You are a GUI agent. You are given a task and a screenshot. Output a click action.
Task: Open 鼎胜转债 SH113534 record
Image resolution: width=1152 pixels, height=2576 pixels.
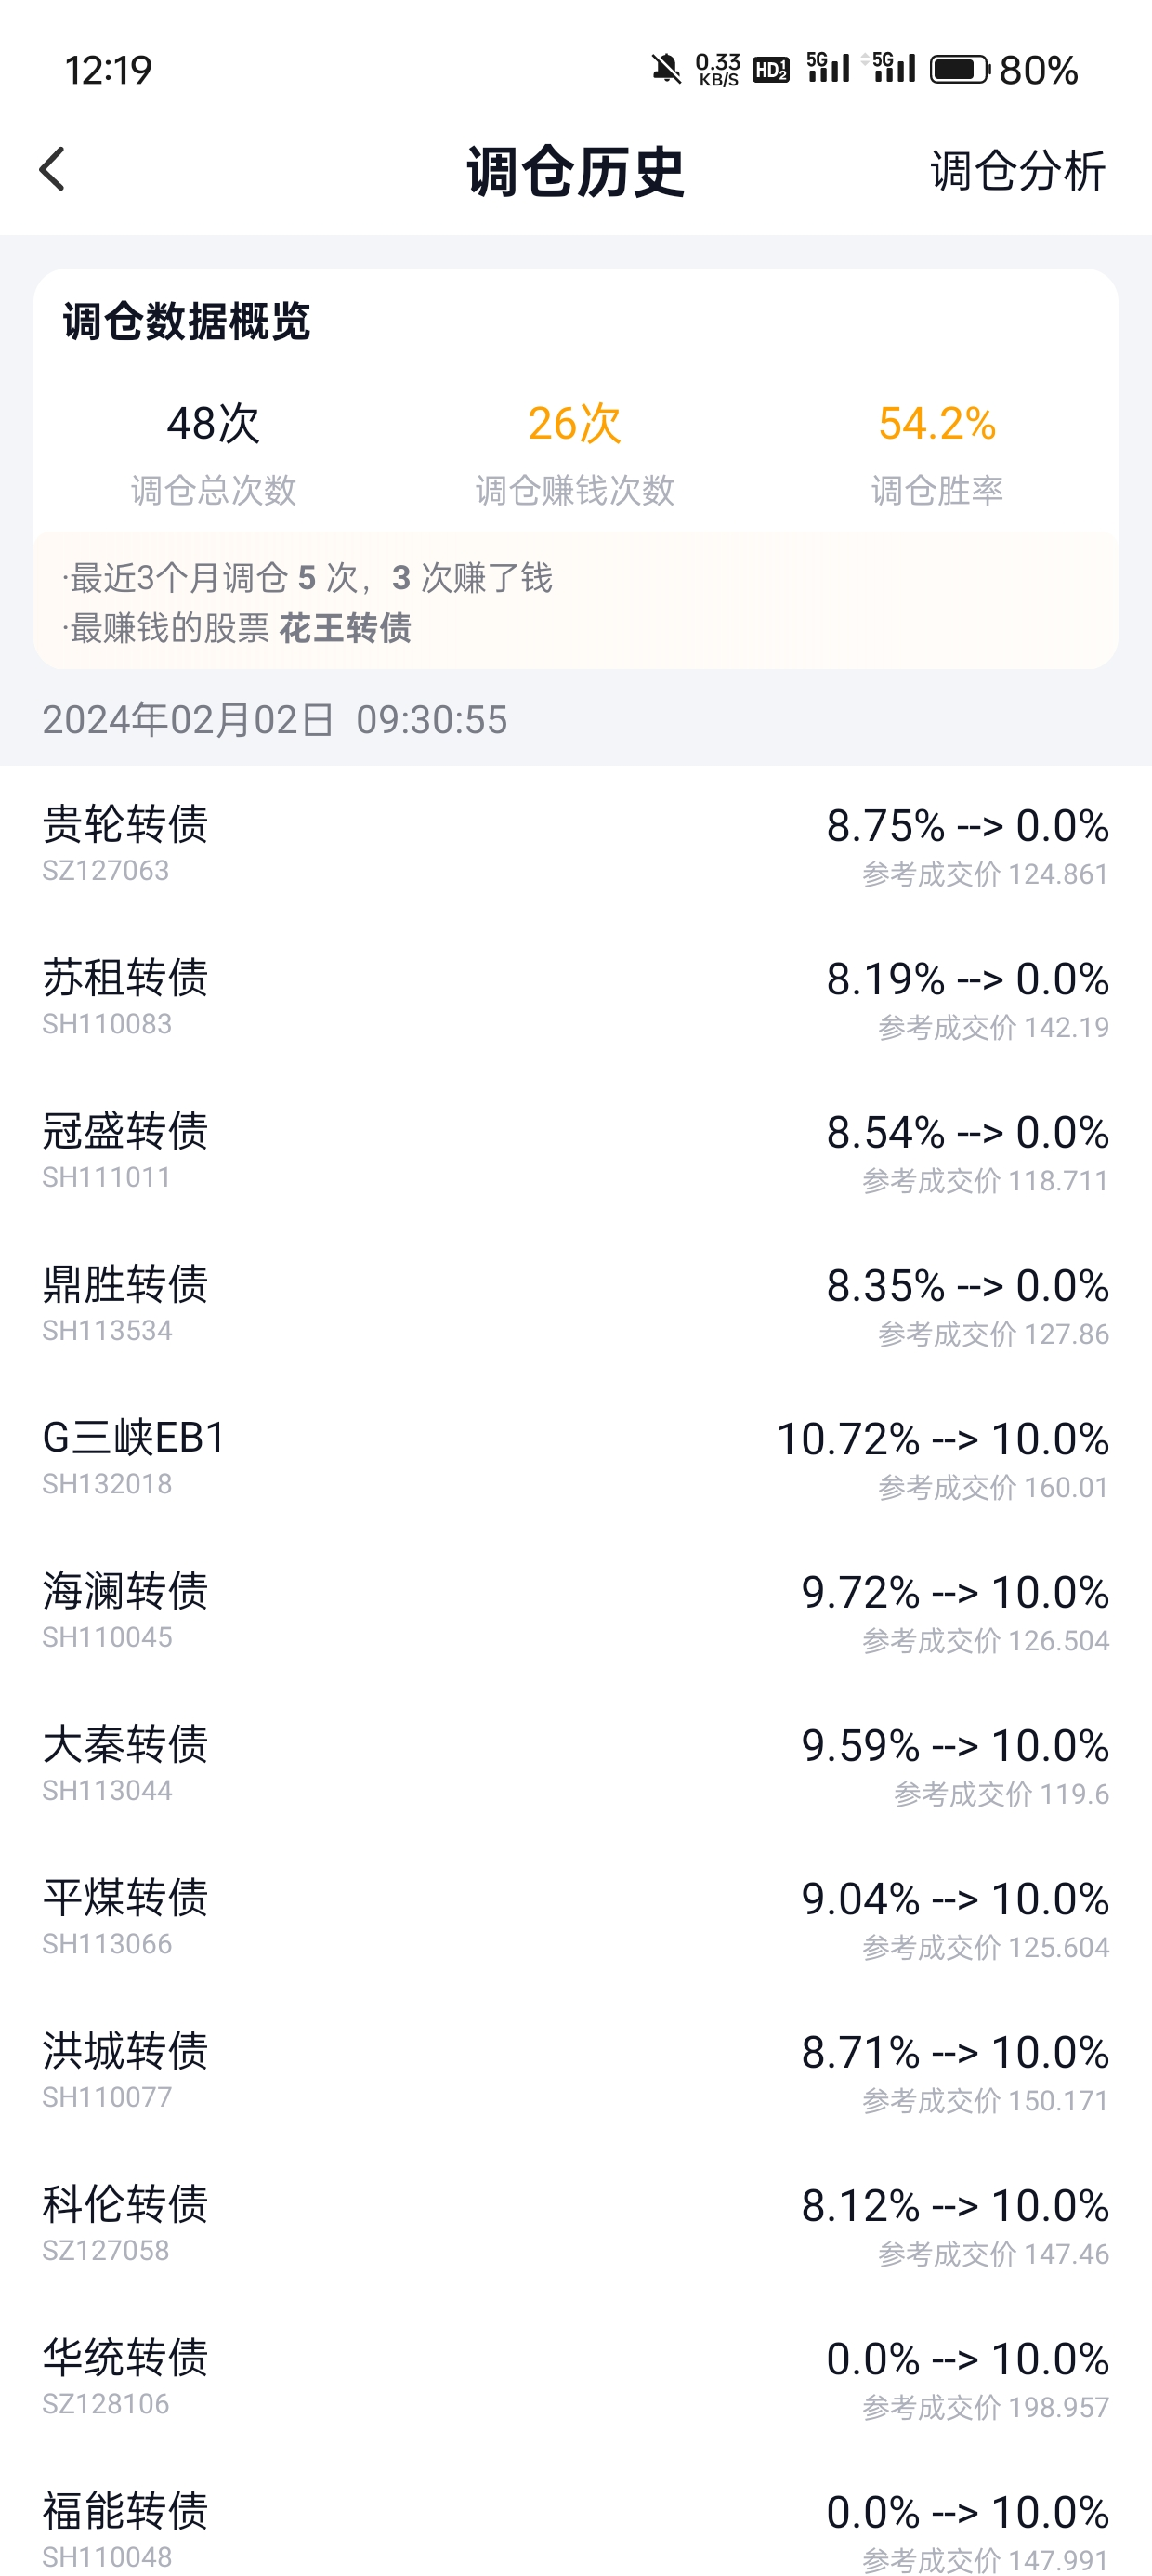click(576, 1303)
